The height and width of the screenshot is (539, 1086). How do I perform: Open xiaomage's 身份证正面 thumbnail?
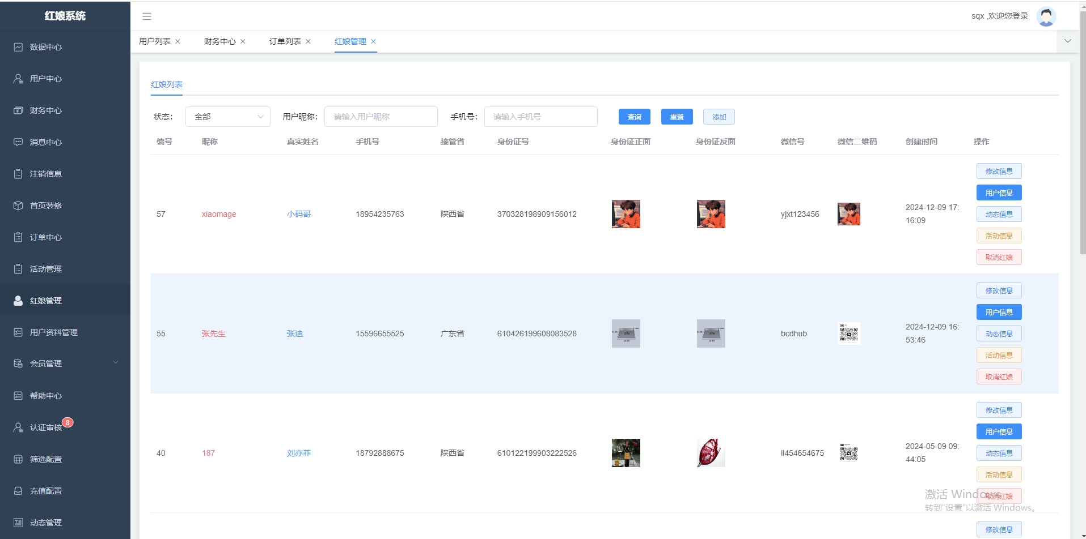click(x=626, y=214)
